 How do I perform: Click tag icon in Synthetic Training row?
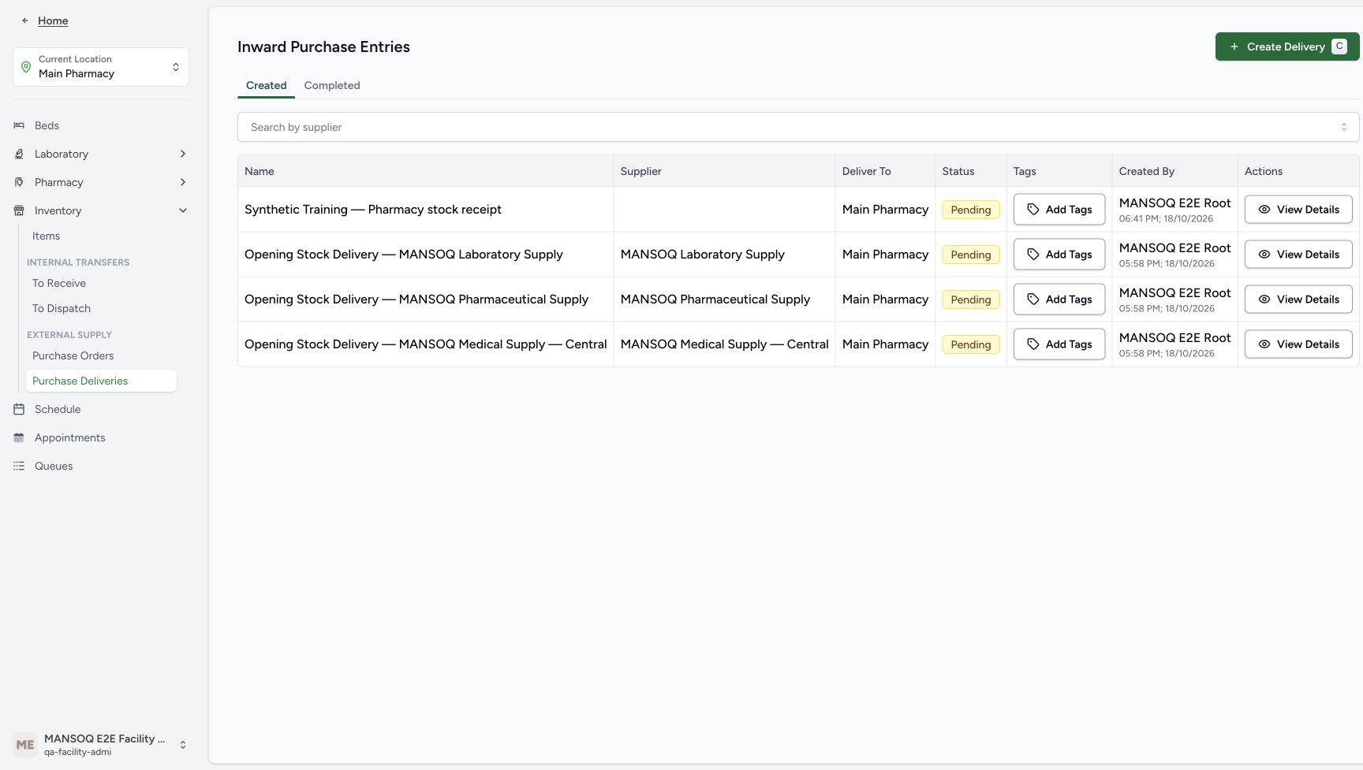[x=1033, y=210]
